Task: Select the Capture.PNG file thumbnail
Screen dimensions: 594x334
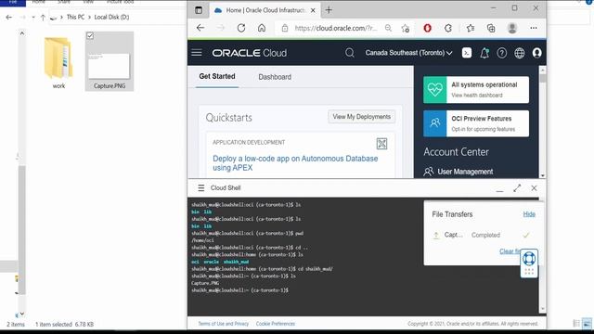Action: point(110,61)
